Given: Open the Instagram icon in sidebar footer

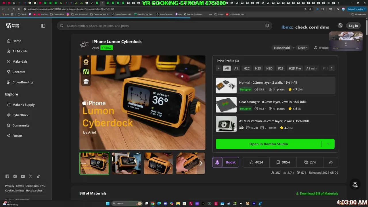Looking at the screenshot, I should pos(15,177).
